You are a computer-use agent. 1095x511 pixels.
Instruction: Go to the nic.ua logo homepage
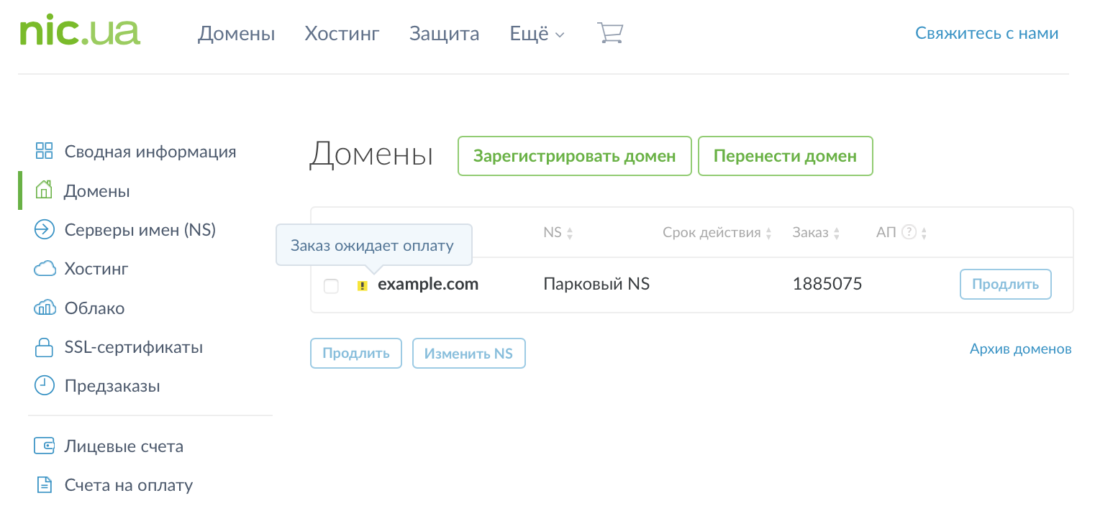(80, 32)
